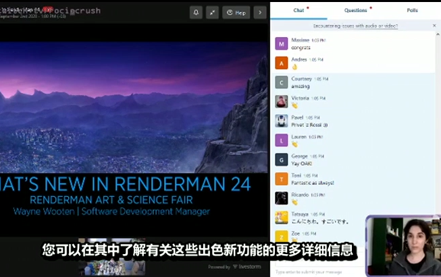Switch to the Polls tab

pyautogui.click(x=413, y=10)
